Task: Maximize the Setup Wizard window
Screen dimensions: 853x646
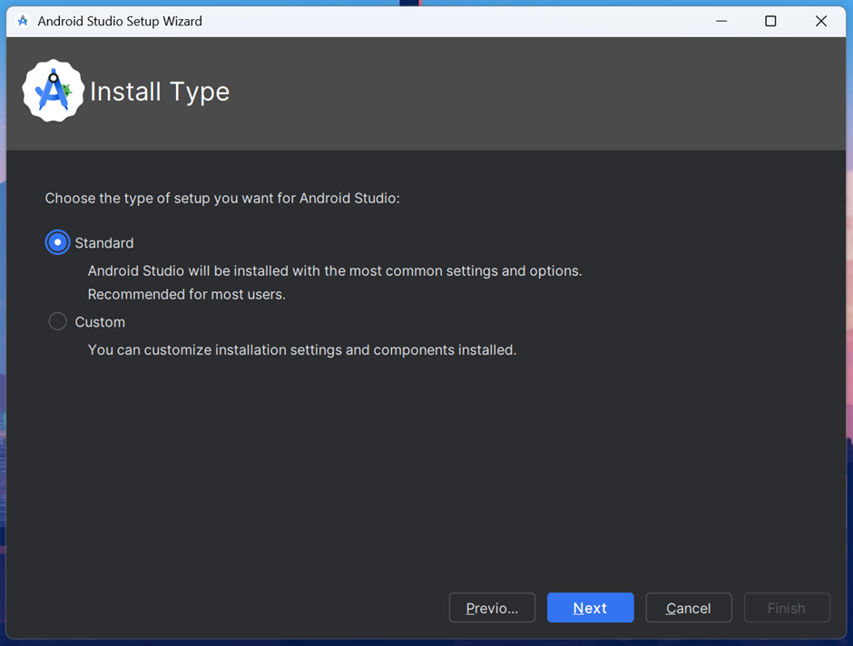Action: tap(770, 21)
